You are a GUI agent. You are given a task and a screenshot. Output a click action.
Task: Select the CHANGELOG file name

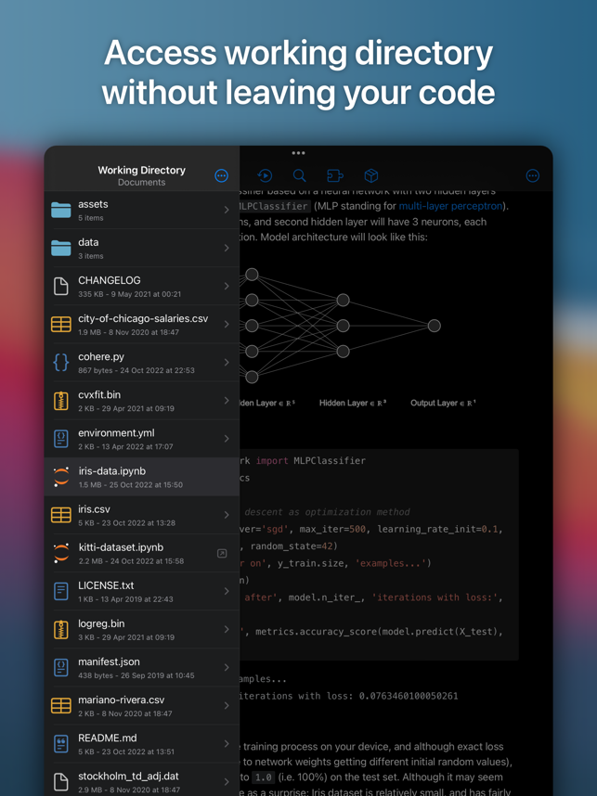[110, 280]
